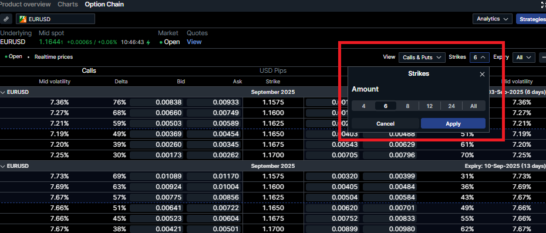
Task: Click call bid 0.00260 at strike 1.1675
Action: (x=156, y=144)
